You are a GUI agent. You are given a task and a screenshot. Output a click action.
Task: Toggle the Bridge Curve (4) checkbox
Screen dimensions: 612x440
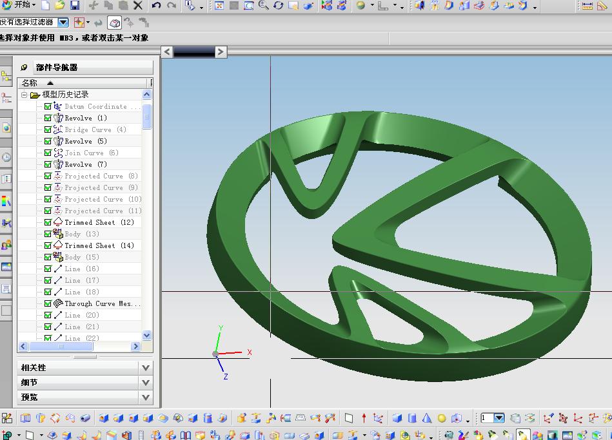pos(48,129)
